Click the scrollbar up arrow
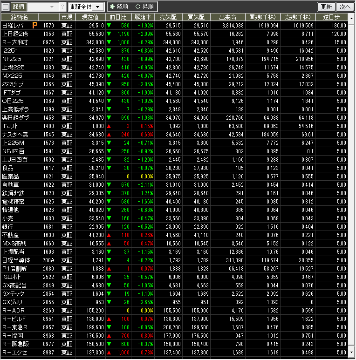Screen dimensions: 356x360 [351, 18]
